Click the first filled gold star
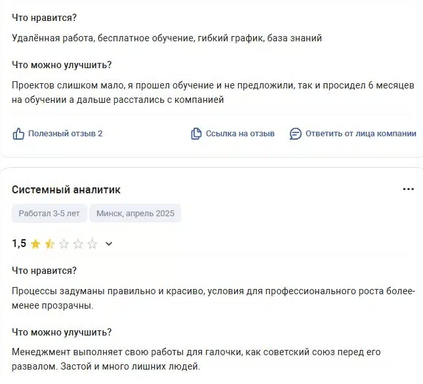Image resolution: width=423 pixels, height=384 pixels. tap(35, 244)
